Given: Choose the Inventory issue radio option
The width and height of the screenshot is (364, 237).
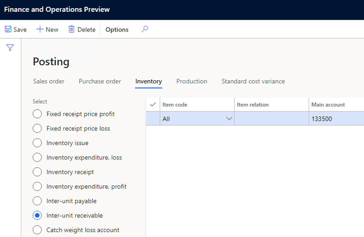Looking at the screenshot, I should [x=37, y=143].
